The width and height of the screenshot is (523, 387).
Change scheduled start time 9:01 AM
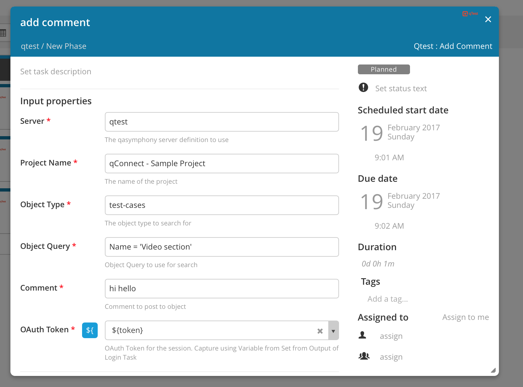(389, 158)
